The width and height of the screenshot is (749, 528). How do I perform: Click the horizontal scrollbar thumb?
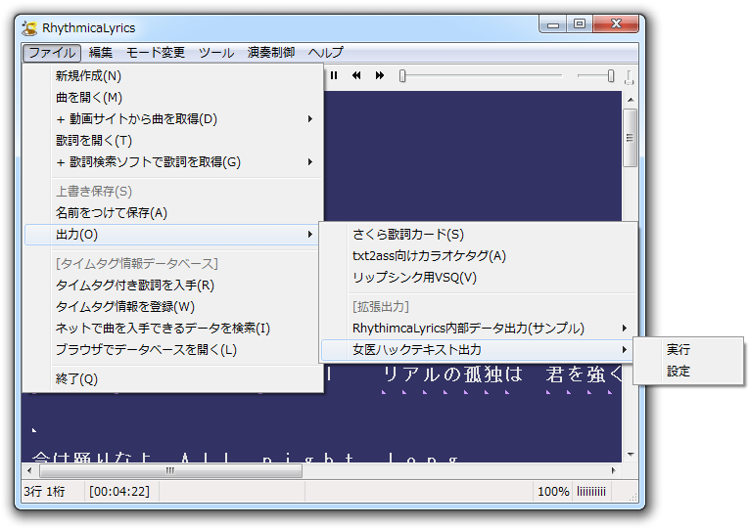[x=170, y=471]
